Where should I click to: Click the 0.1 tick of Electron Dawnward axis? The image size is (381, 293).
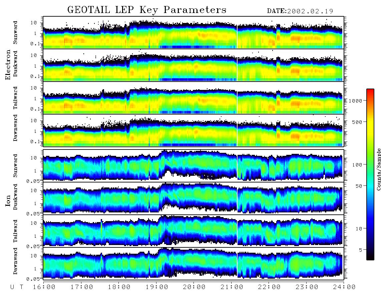[x=35, y=142]
